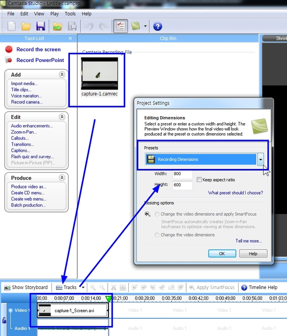This screenshot has height=336, width=287.
Task: Open 'What preset should I choose?' link
Action: coord(235,193)
